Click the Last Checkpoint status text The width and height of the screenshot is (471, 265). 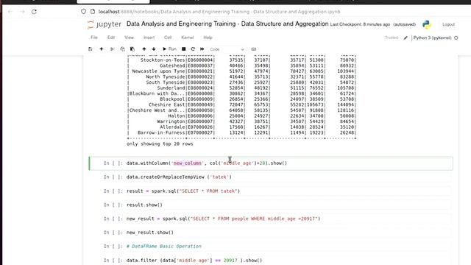click(360, 24)
